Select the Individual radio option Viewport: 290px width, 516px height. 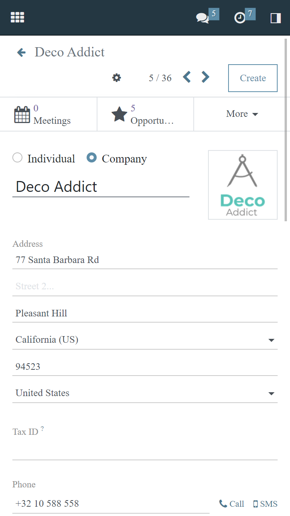(x=17, y=158)
